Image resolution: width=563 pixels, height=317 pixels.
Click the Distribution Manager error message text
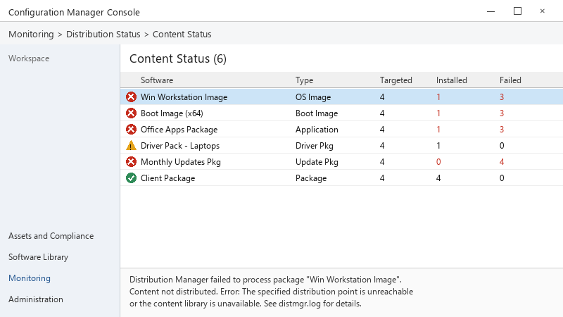point(271,292)
